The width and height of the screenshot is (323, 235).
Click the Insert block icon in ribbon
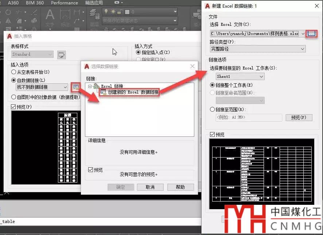coord(197,15)
